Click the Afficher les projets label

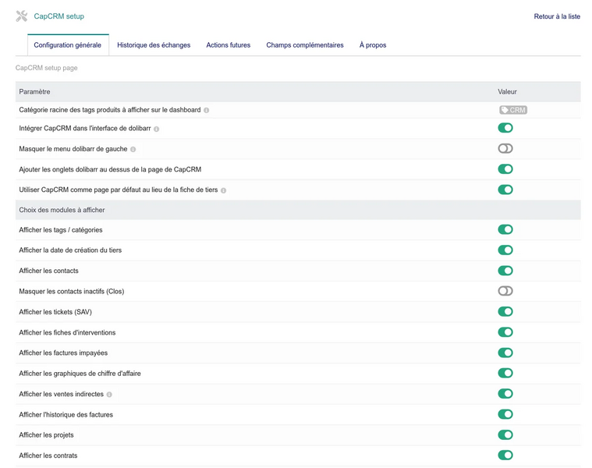pos(47,434)
